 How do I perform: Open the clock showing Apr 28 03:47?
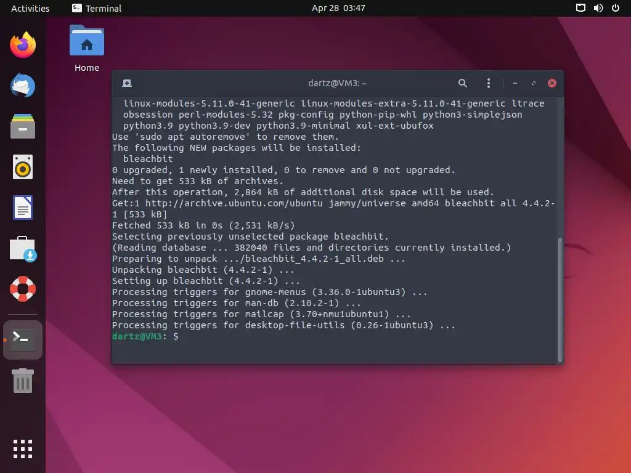338,8
